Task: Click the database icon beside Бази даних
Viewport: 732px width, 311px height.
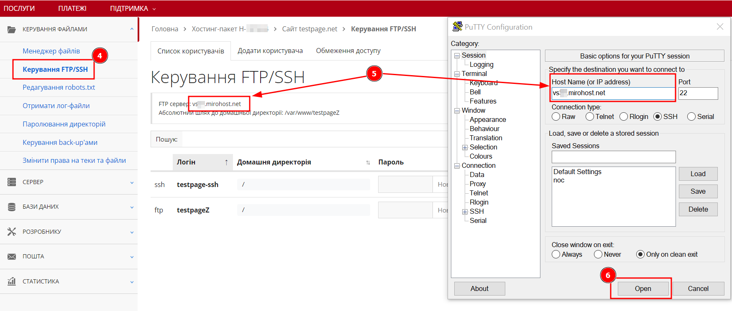Action: [x=12, y=207]
